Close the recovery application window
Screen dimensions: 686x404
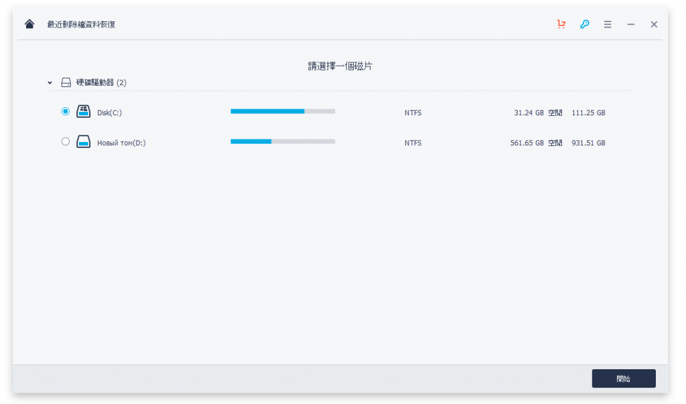click(x=654, y=24)
